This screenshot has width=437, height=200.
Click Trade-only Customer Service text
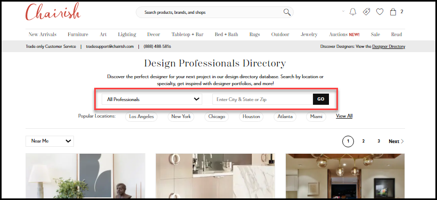(x=51, y=46)
